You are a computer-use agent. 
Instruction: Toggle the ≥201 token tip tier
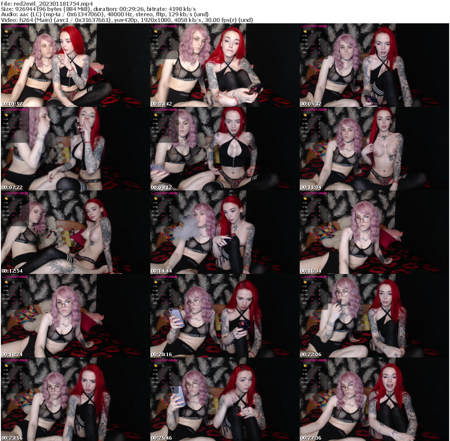(5, 52)
